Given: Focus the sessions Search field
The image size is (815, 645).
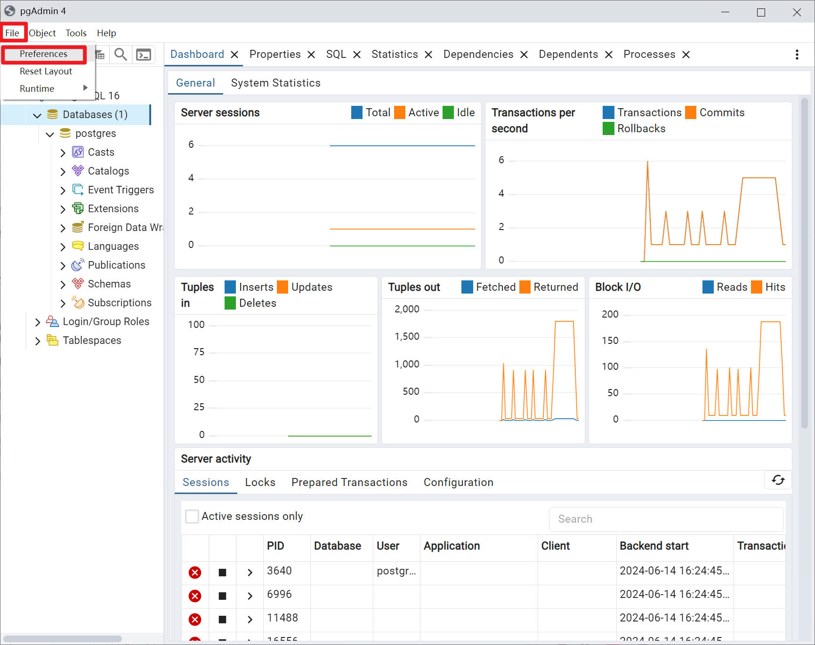Looking at the screenshot, I should pyautogui.click(x=666, y=519).
